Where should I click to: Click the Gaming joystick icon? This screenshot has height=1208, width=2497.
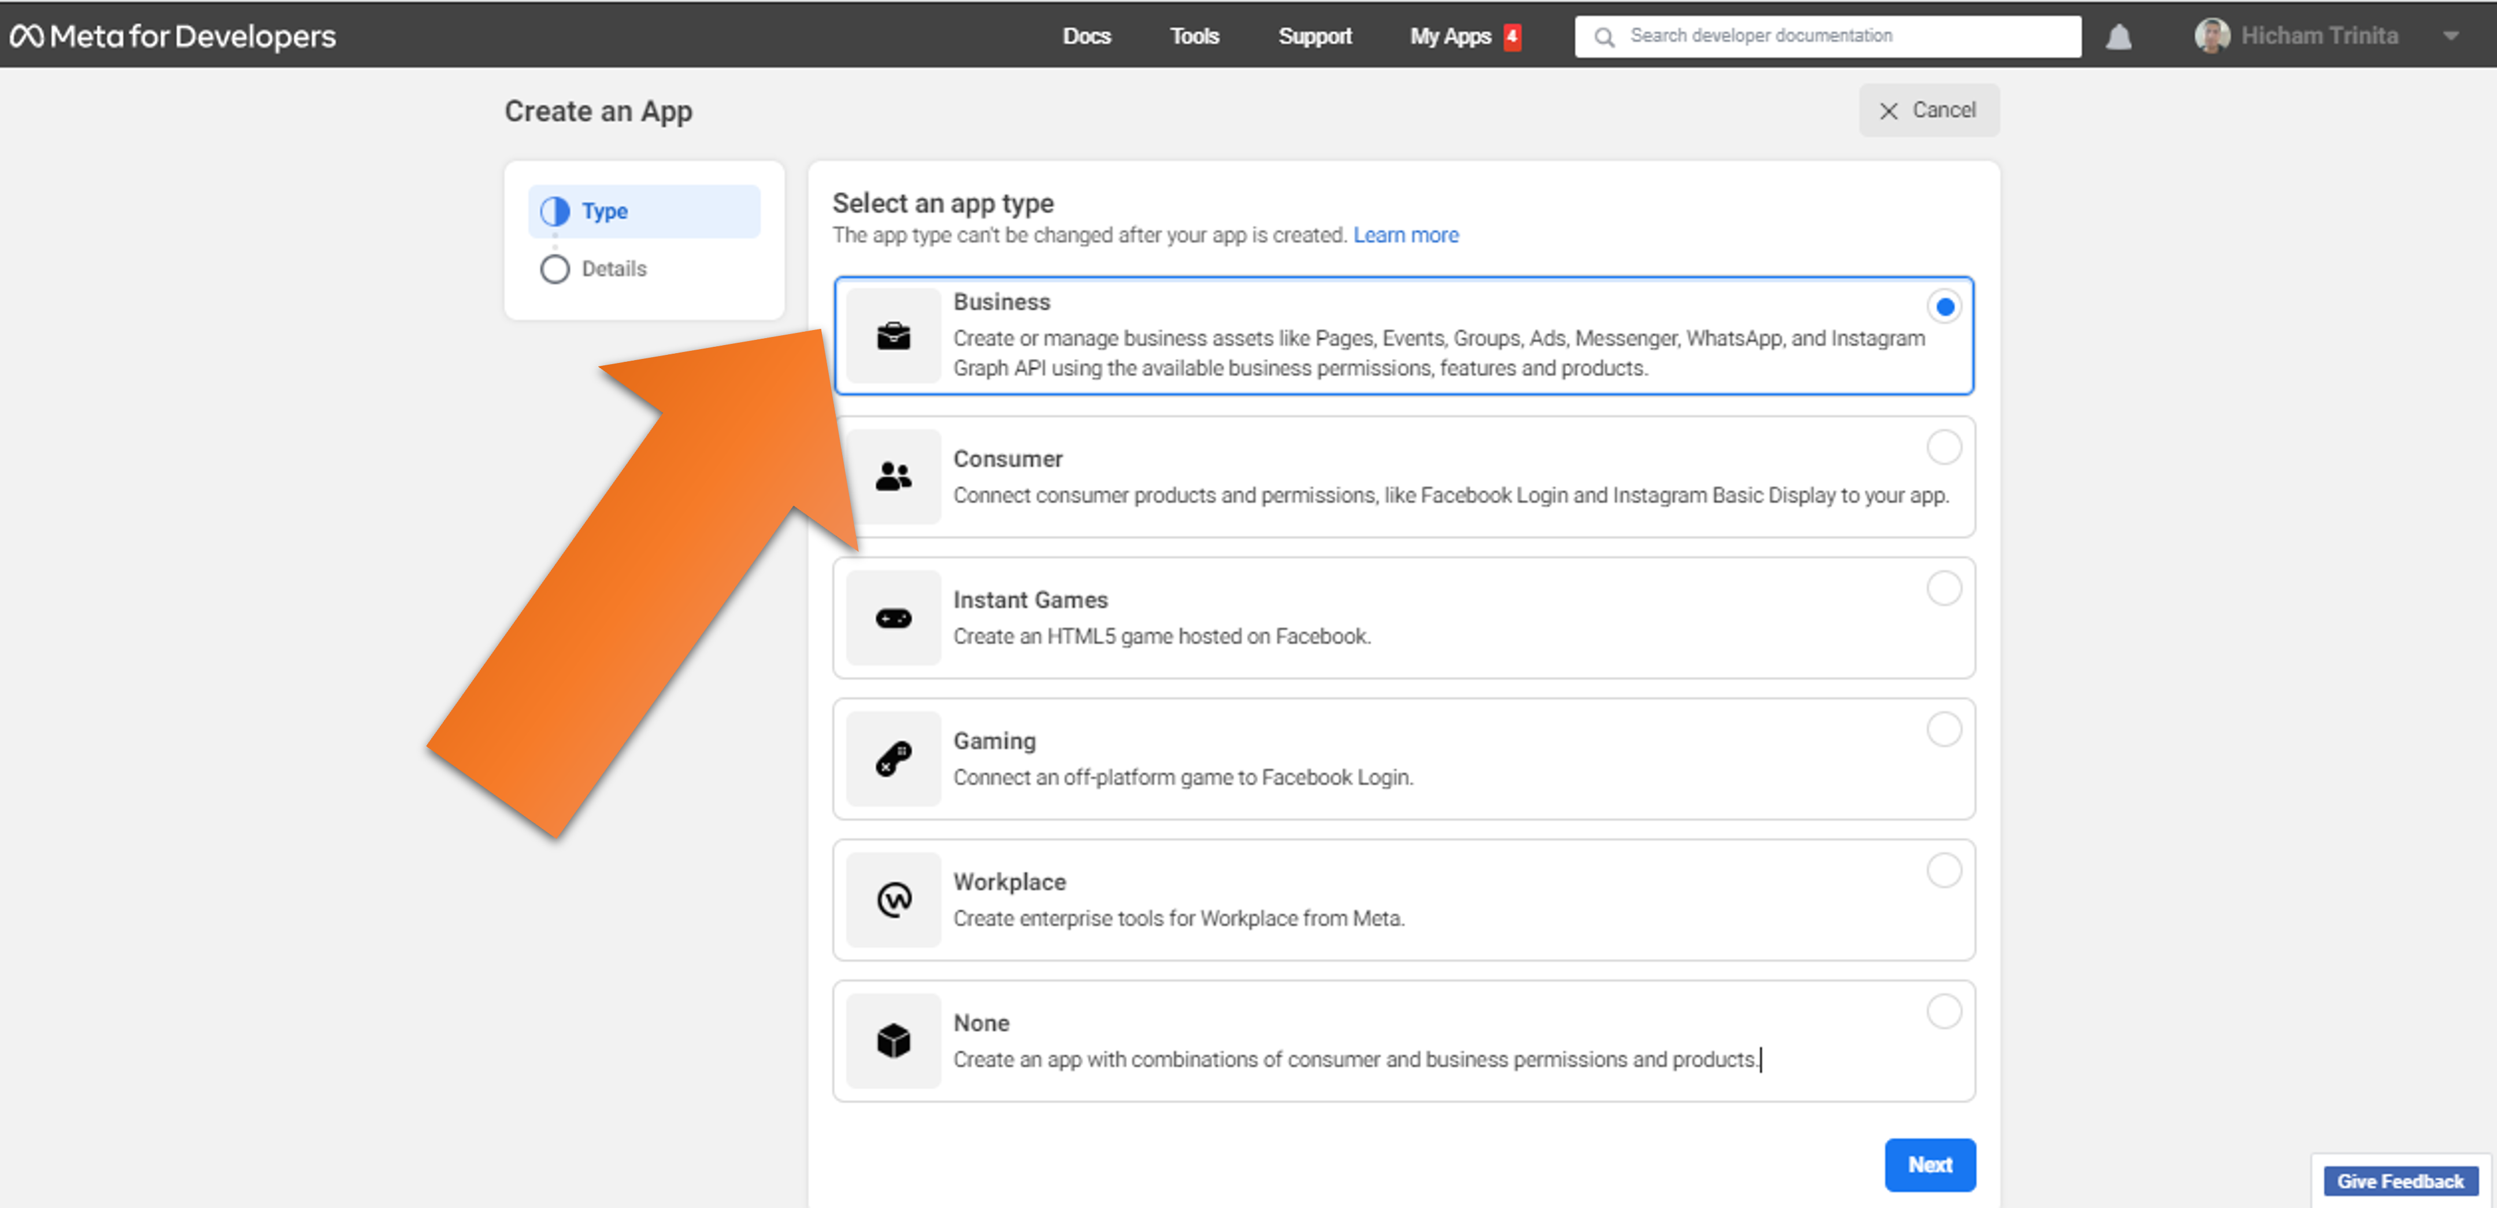[893, 758]
